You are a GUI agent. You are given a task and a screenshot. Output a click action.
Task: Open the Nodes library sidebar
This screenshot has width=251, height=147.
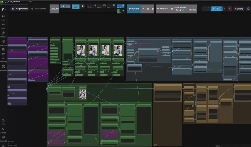[3, 26]
